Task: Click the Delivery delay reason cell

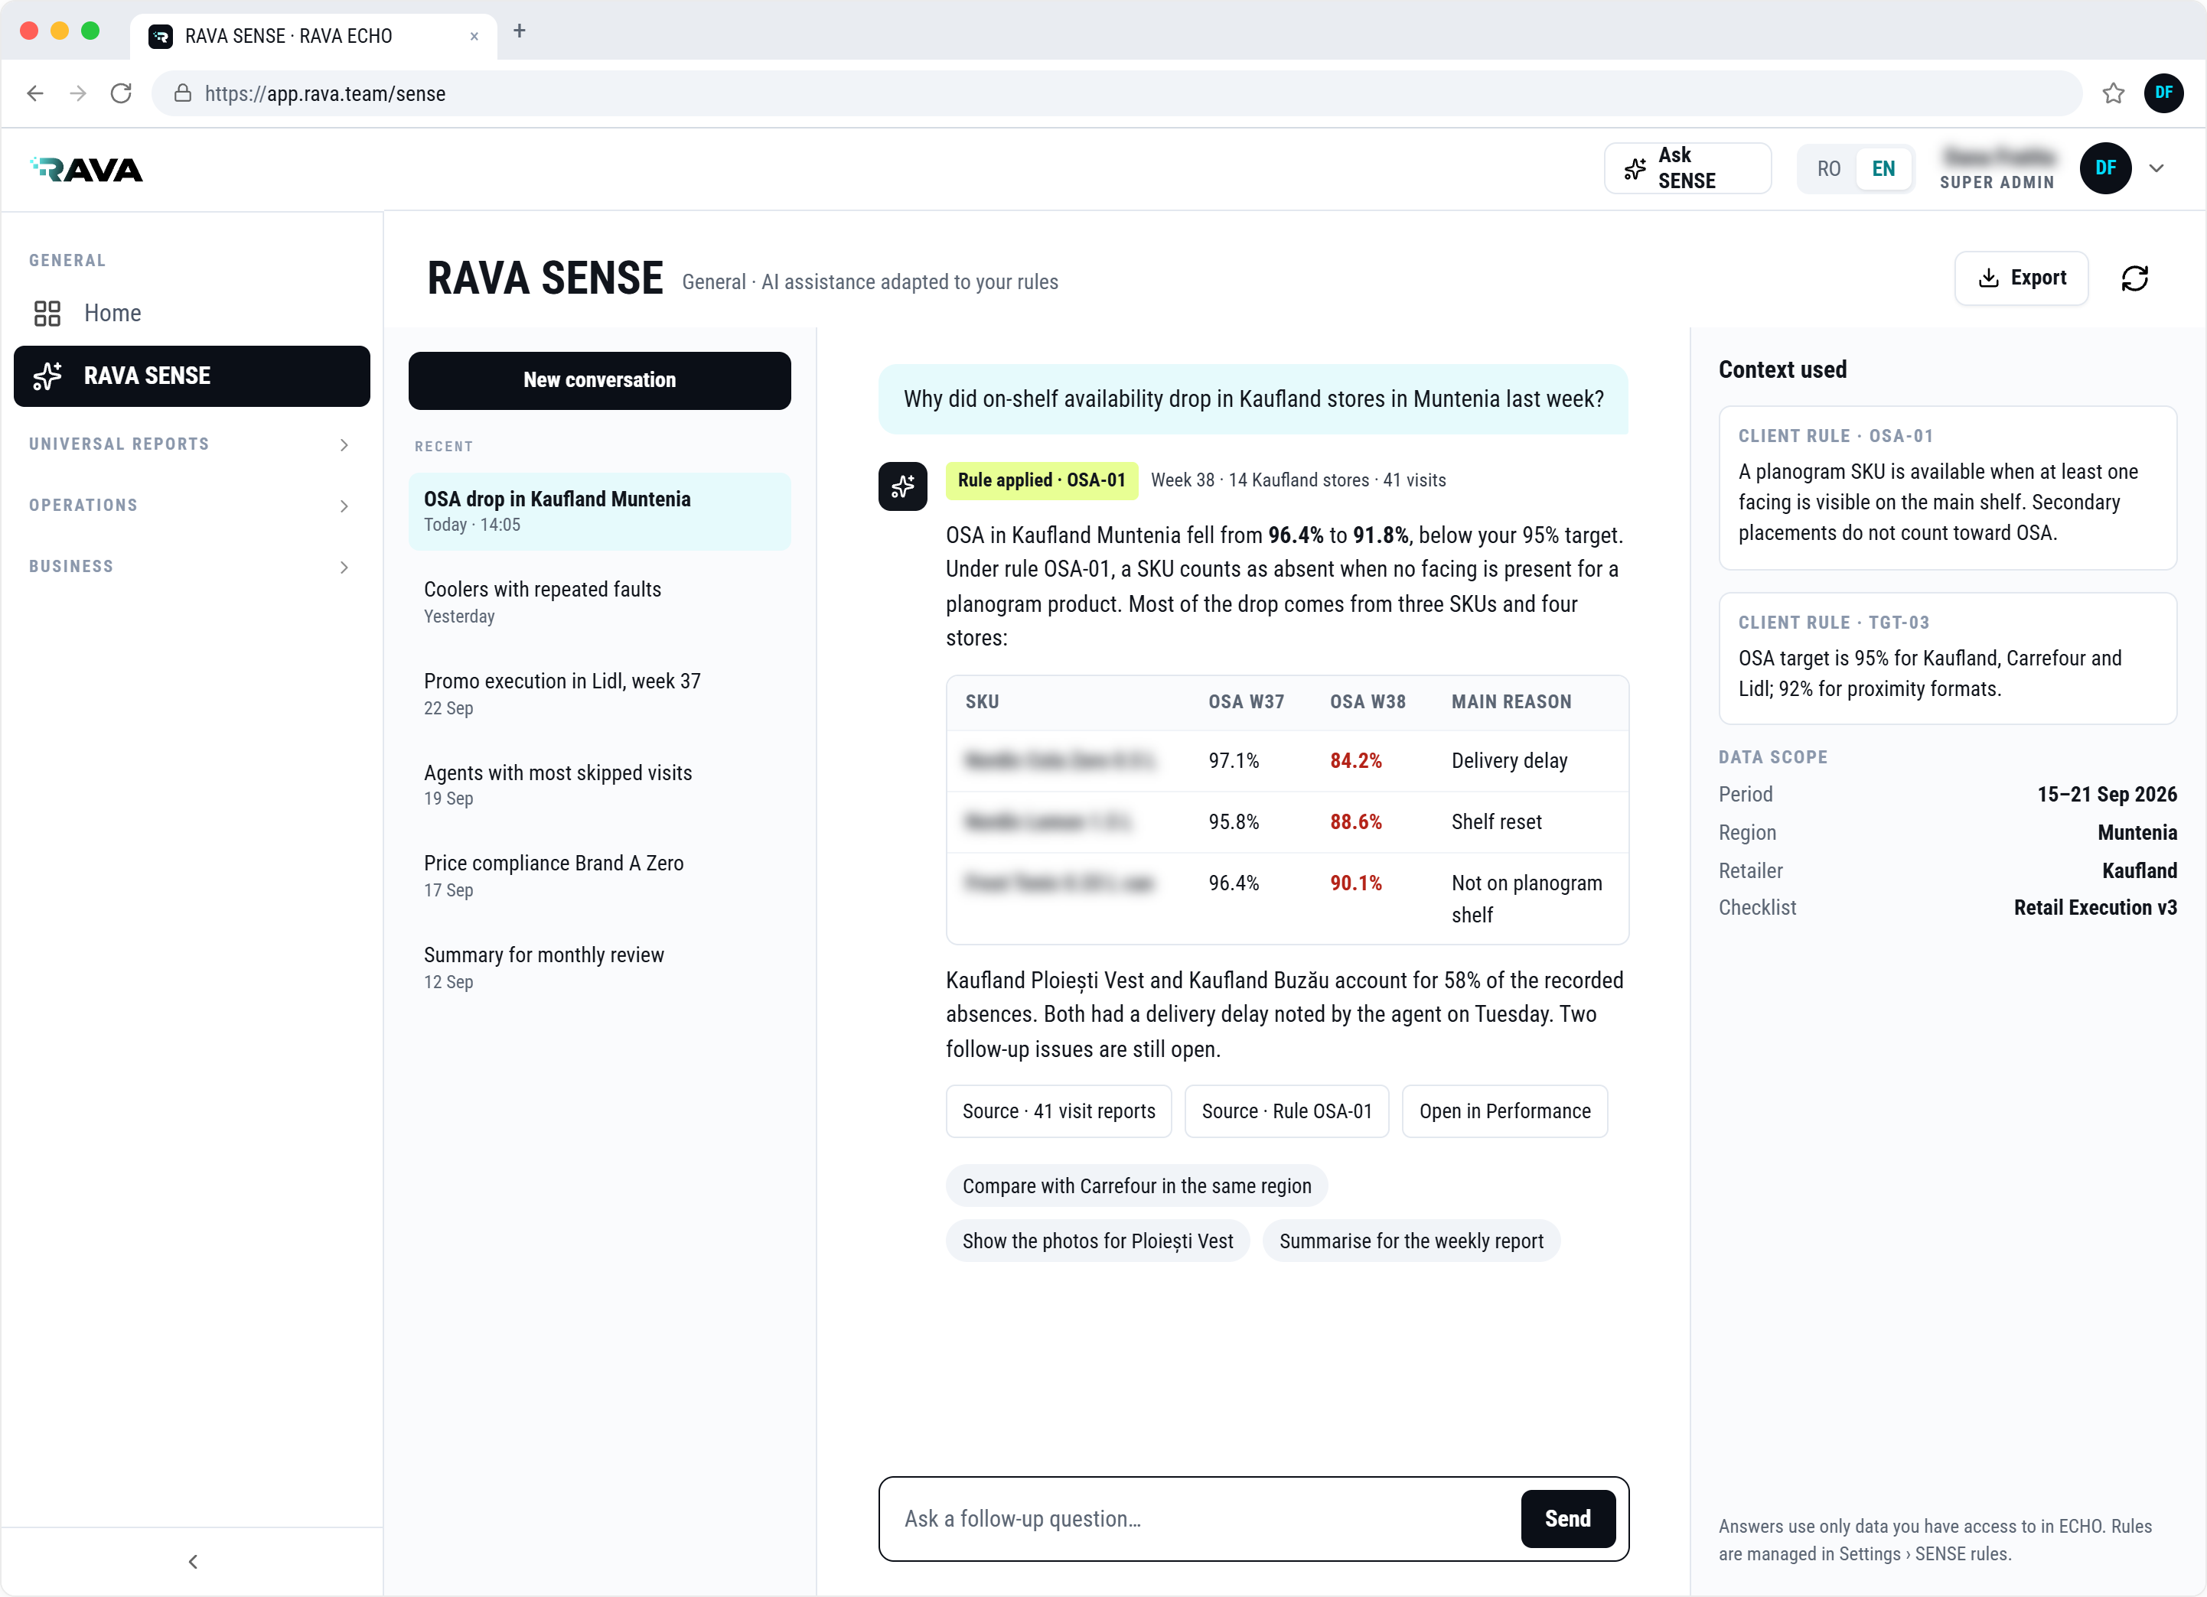Action: 1509,762
